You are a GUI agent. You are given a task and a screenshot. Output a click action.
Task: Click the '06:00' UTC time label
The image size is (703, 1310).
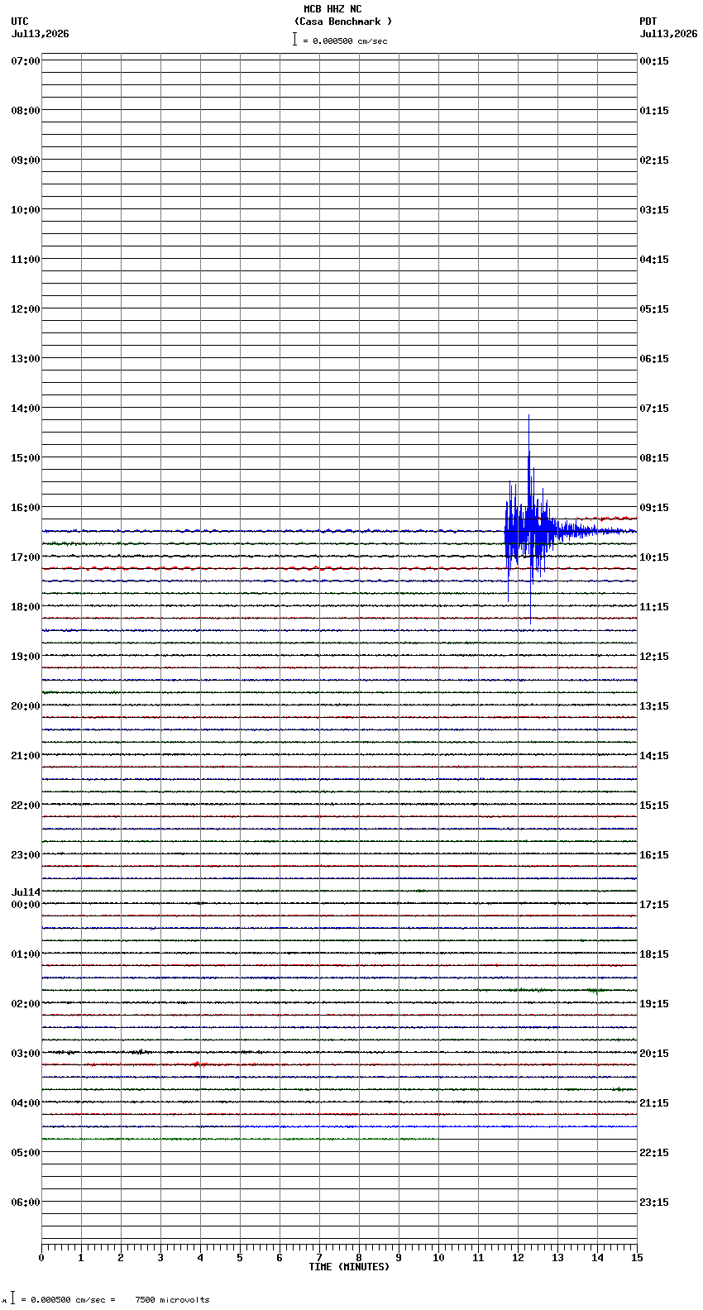26,1202
